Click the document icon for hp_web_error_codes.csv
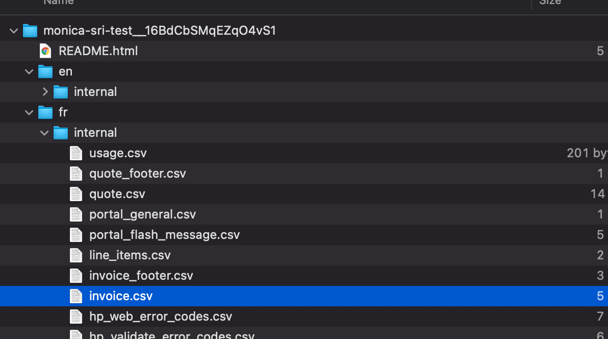The image size is (608, 339). [x=76, y=317]
